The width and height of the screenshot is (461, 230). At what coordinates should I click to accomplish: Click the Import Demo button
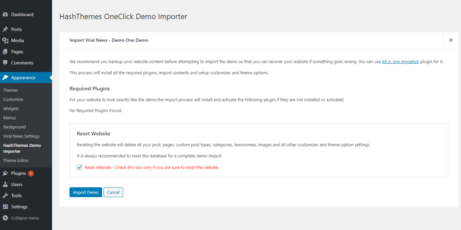[86, 192]
